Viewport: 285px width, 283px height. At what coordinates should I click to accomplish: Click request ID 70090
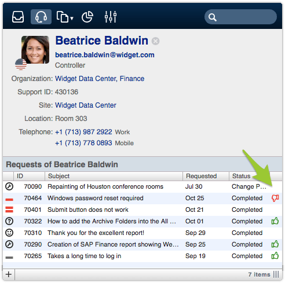point(33,186)
